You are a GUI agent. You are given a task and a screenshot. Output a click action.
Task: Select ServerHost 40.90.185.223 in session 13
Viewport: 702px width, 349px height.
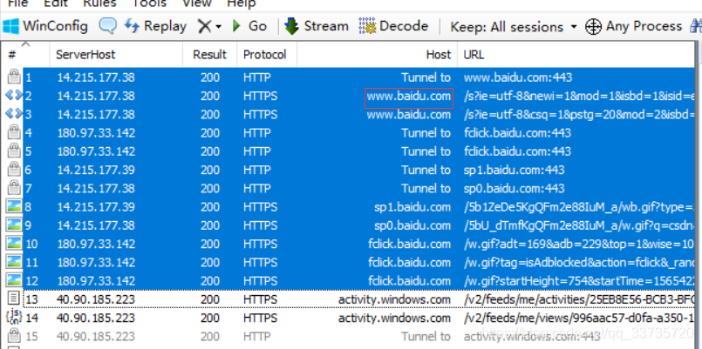pyautogui.click(x=96, y=299)
